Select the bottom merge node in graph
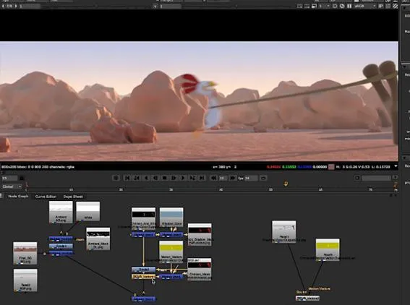This screenshot has width=410, height=305. [144, 298]
